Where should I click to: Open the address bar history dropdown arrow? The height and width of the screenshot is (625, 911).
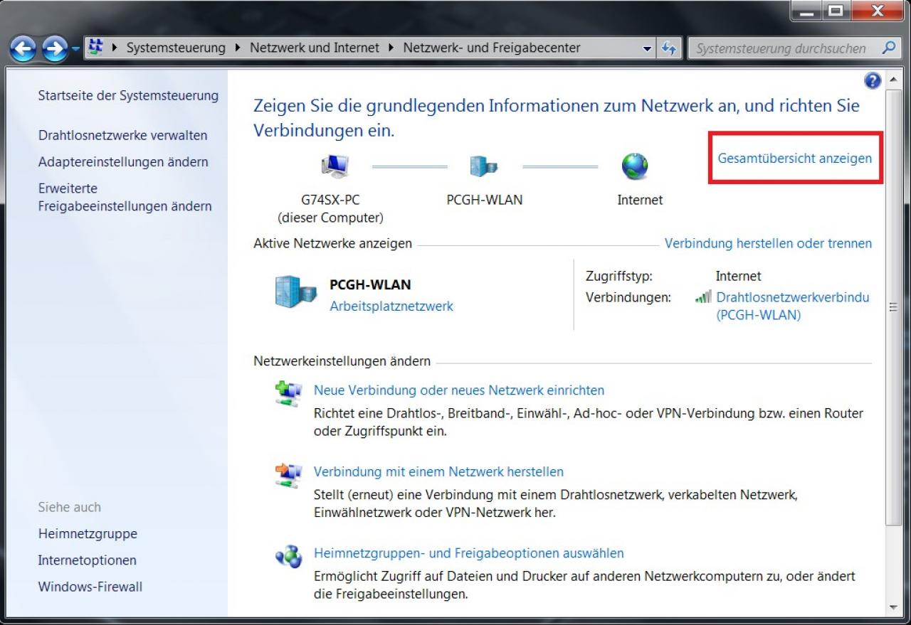(x=647, y=48)
